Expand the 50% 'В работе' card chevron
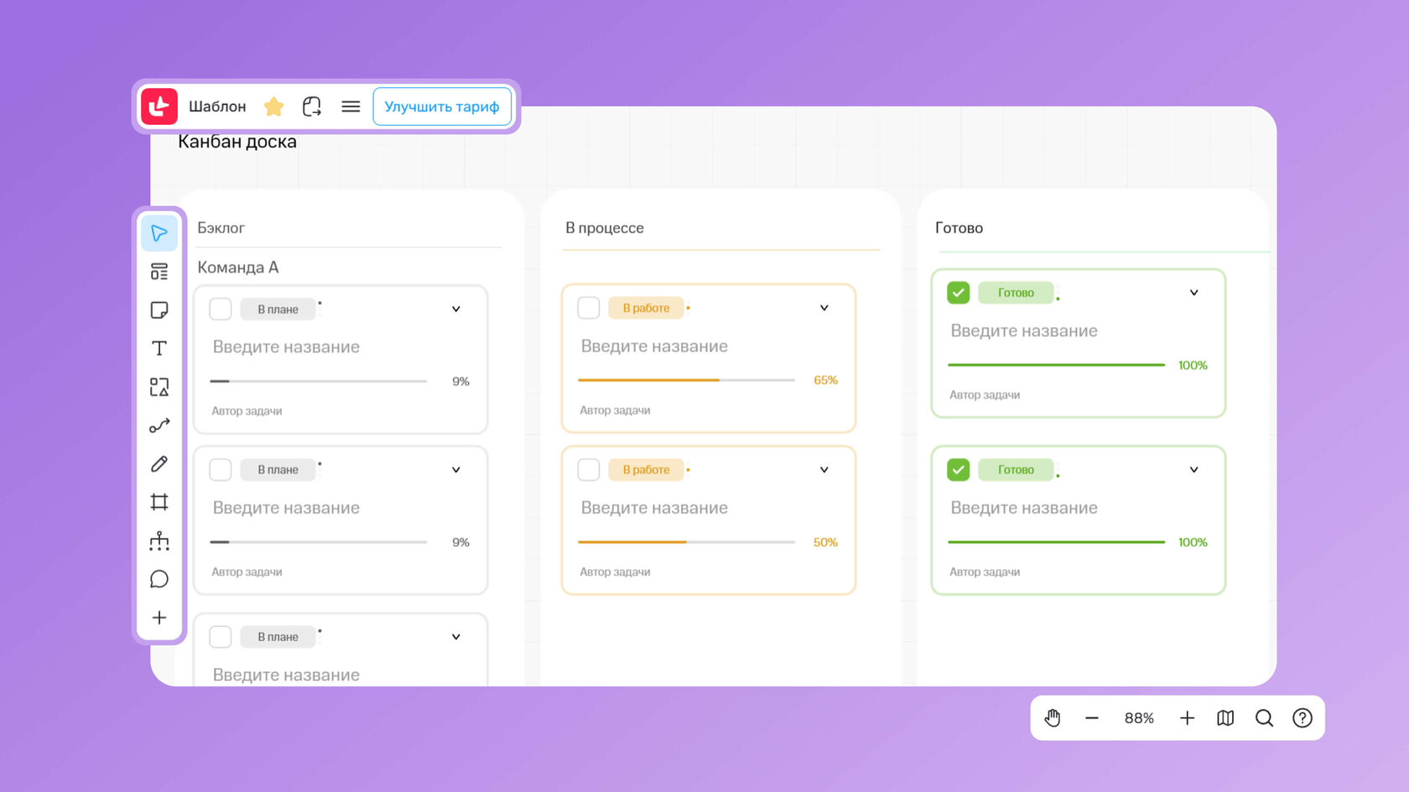 click(824, 470)
